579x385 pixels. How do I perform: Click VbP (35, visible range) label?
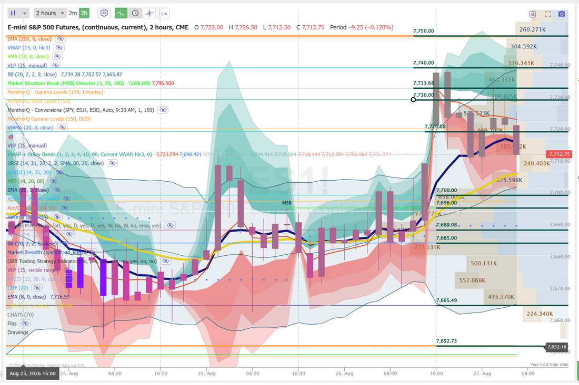(x=33, y=270)
